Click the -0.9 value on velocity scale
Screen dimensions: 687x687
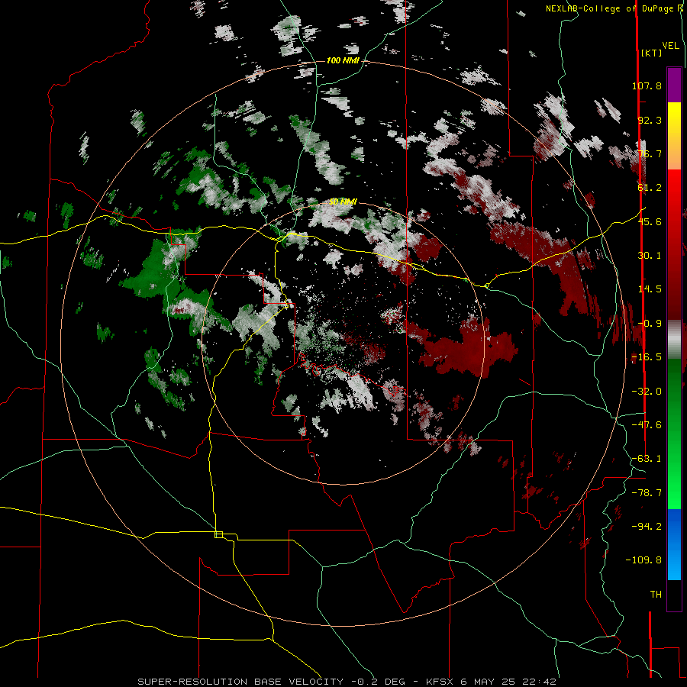click(x=650, y=324)
